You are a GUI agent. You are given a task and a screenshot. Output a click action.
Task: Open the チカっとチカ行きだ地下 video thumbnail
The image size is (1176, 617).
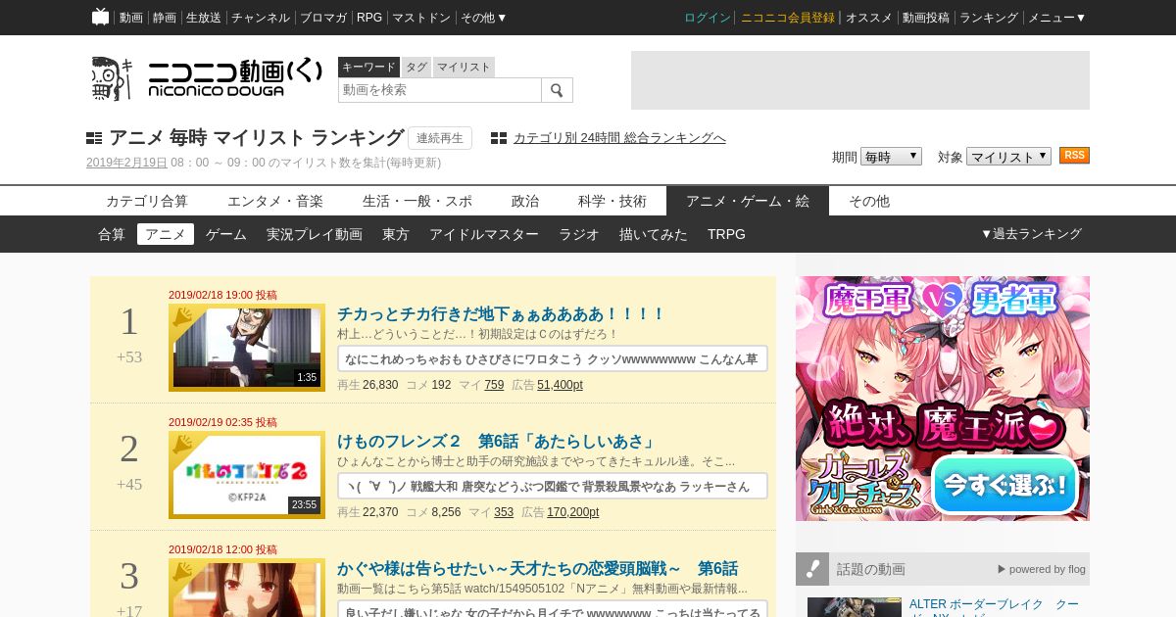[247, 348]
